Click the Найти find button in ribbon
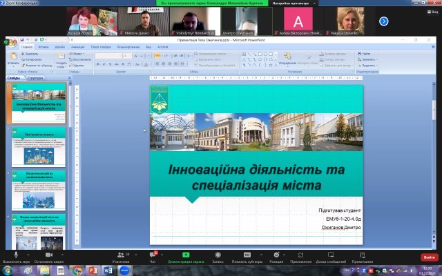 [366, 54]
